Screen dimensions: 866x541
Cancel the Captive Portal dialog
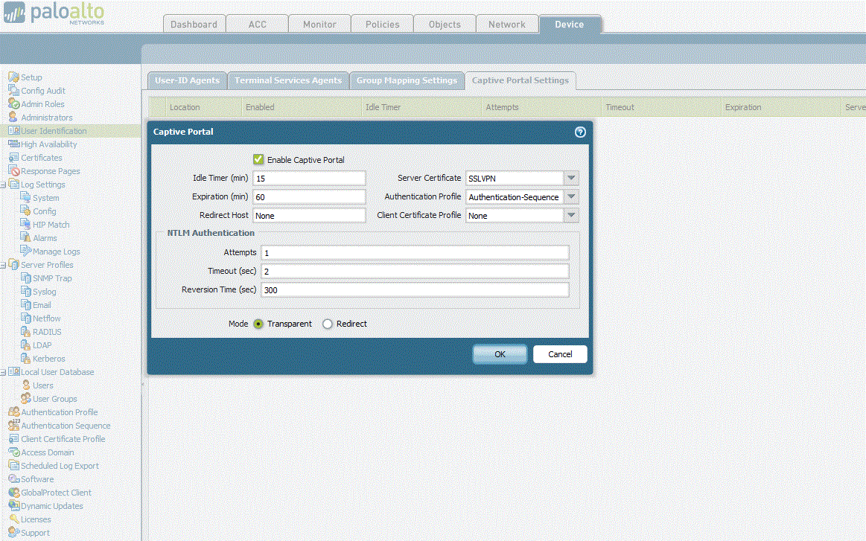(x=559, y=354)
